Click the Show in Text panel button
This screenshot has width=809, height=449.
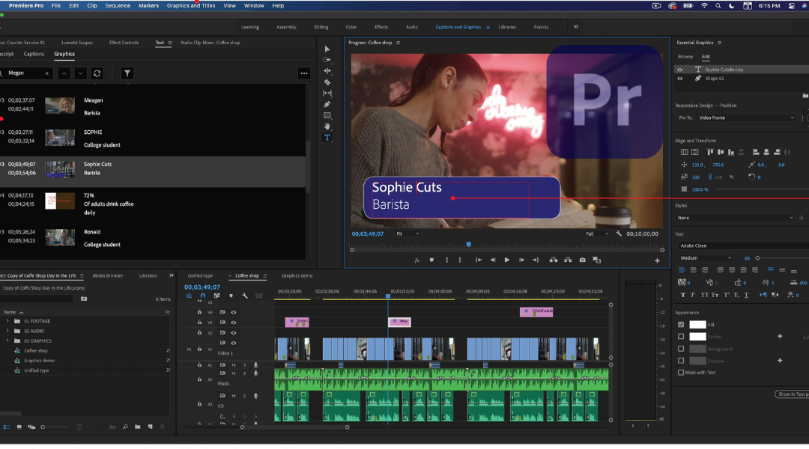tap(792, 394)
